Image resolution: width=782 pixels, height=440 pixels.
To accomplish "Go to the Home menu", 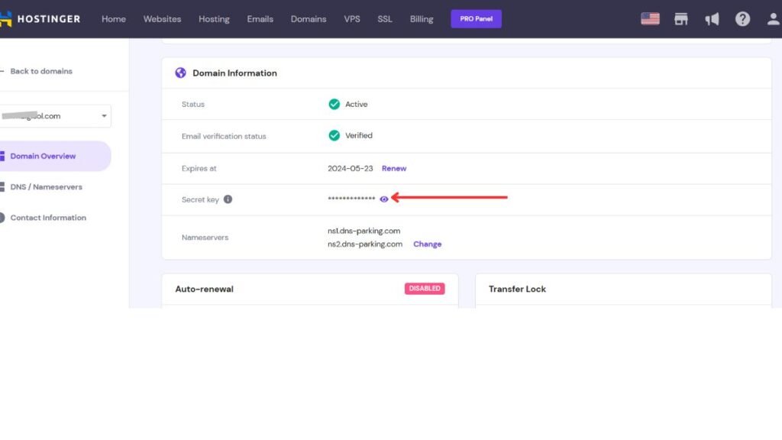I will point(114,19).
